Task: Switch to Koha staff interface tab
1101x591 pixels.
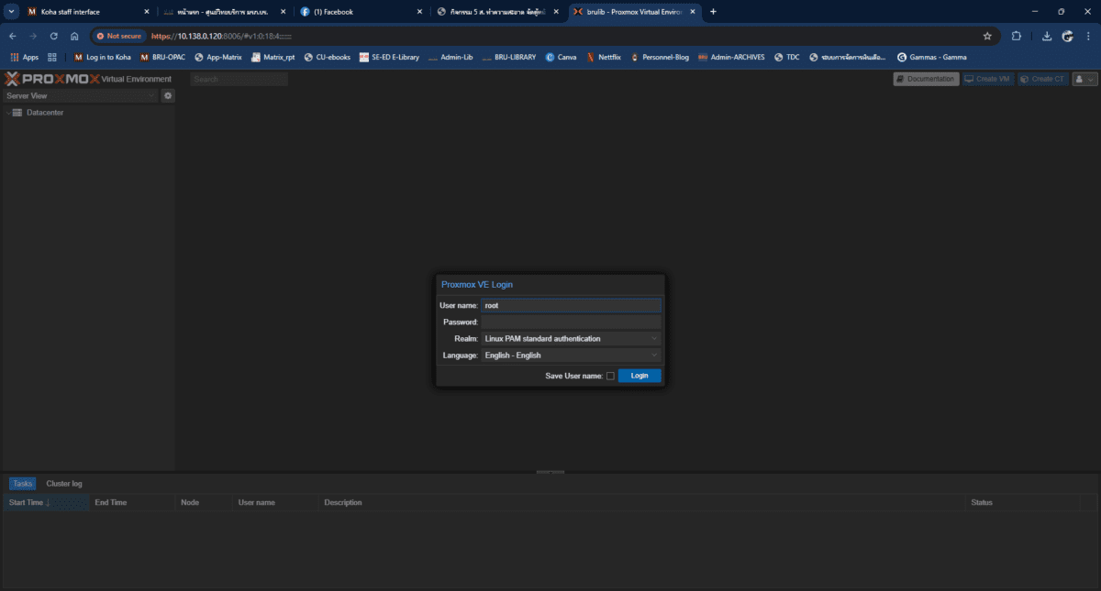Action: click(x=88, y=12)
